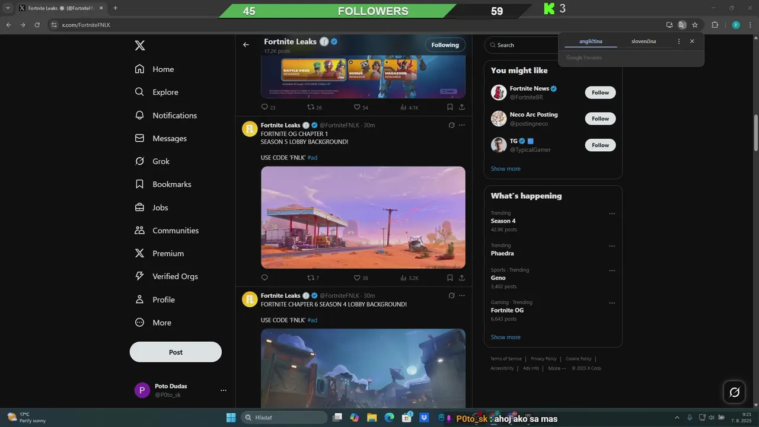
Task: View analytics of post with 4.1K views
Action: pos(409,107)
